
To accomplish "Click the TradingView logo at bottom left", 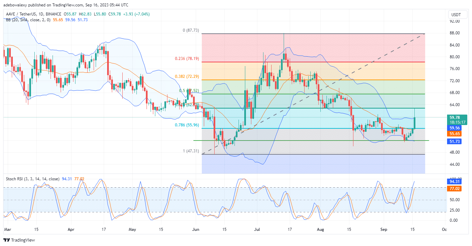I will (19, 240).
